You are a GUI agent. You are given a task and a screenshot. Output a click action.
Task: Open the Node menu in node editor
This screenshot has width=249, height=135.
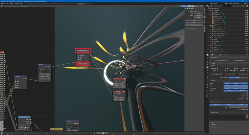coord(18,6)
